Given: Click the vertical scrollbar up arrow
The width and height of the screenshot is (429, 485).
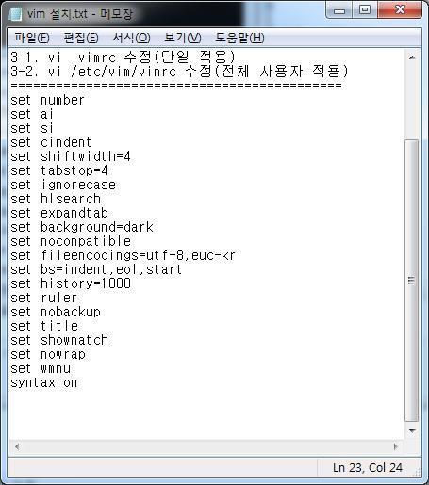Looking at the screenshot, I should coord(412,57).
